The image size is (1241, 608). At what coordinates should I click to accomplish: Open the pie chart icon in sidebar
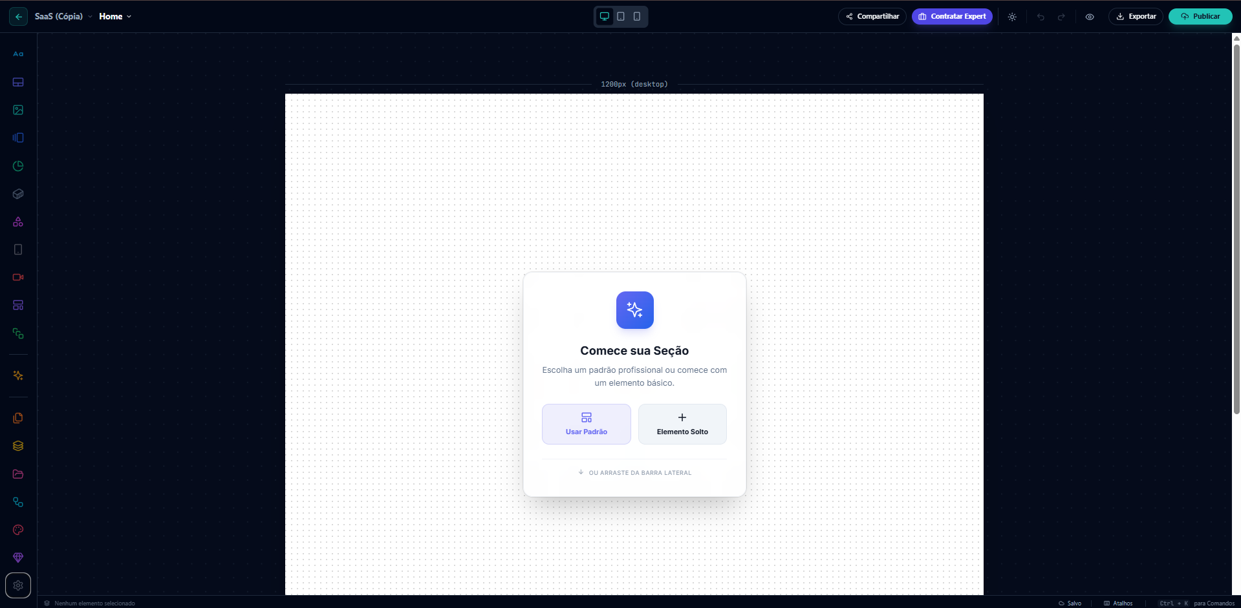pos(18,166)
